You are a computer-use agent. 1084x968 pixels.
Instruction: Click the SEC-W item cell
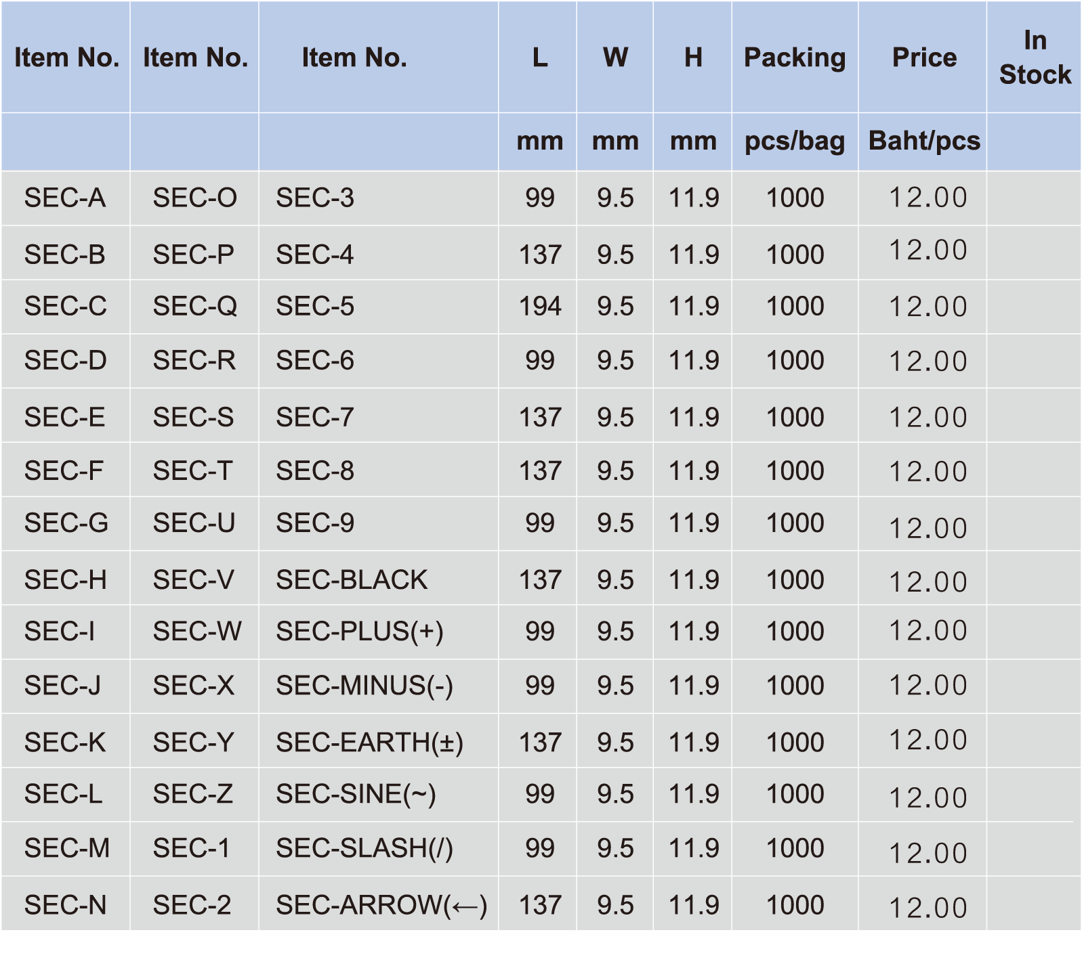[x=196, y=631]
